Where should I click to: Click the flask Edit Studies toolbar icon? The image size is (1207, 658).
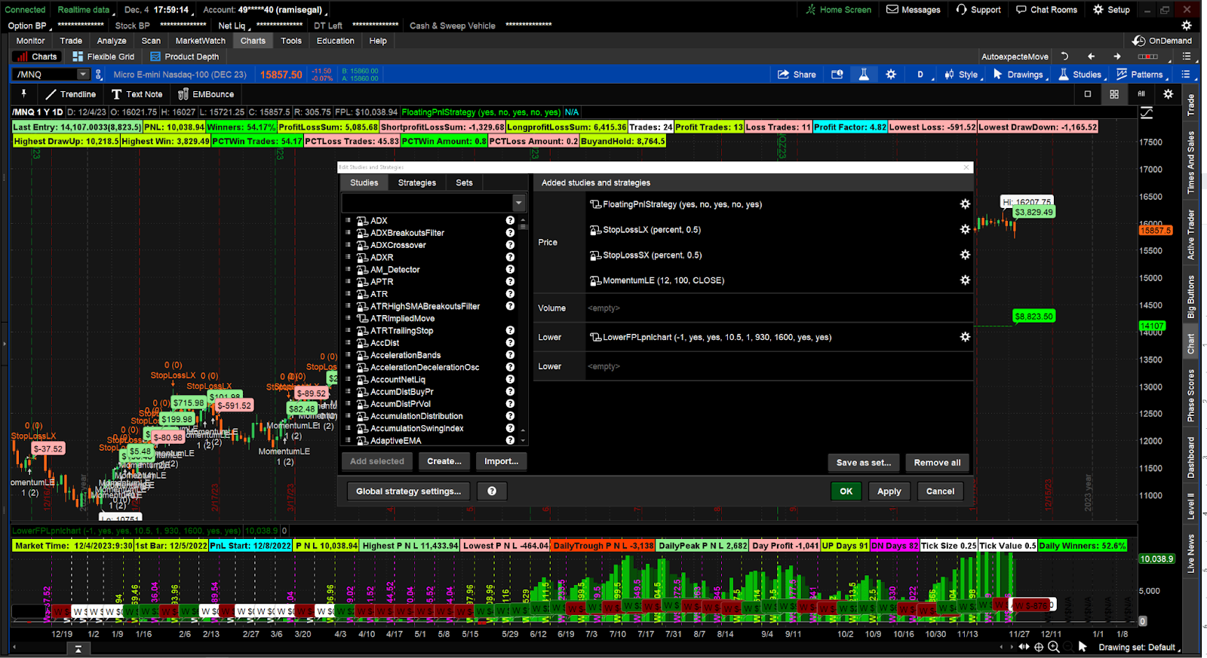[x=864, y=75]
